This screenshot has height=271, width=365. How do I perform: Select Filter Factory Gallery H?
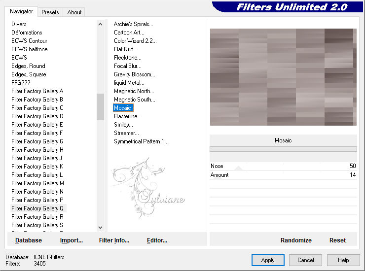tap(37, 150)
